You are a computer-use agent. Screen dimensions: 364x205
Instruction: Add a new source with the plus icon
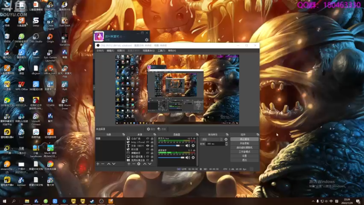129,164
